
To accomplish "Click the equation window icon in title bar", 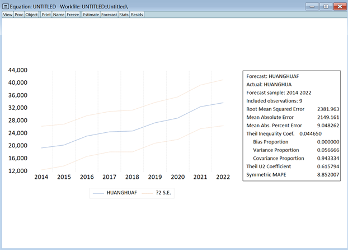I will [x=6, y=6].
